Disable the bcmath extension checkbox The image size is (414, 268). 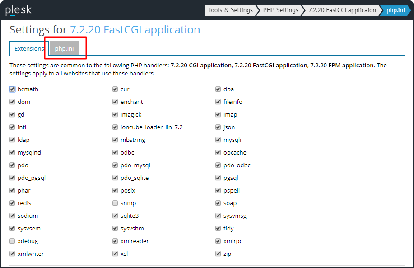(x=12, y=89)
